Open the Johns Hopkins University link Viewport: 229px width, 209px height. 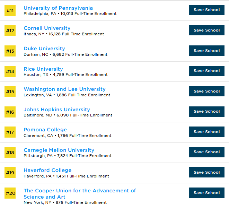[57, 110]
